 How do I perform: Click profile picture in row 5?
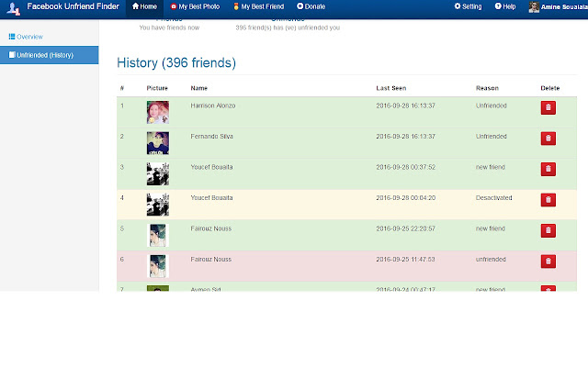coord(158,235)
